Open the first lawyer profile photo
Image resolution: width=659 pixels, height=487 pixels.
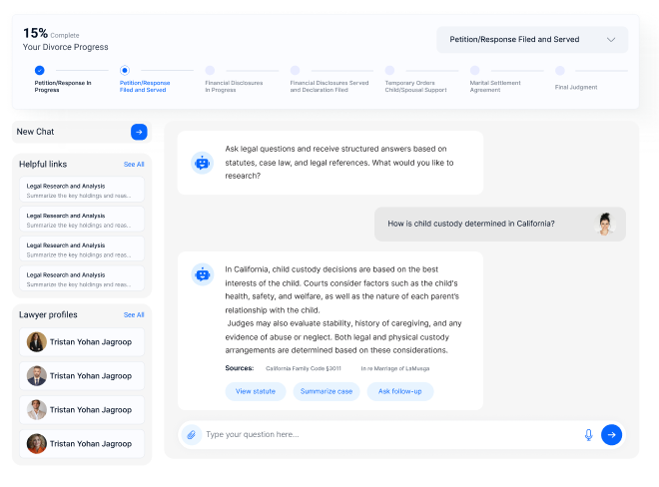click(37, 342)
